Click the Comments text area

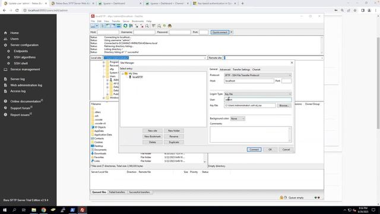pos(251,134)
